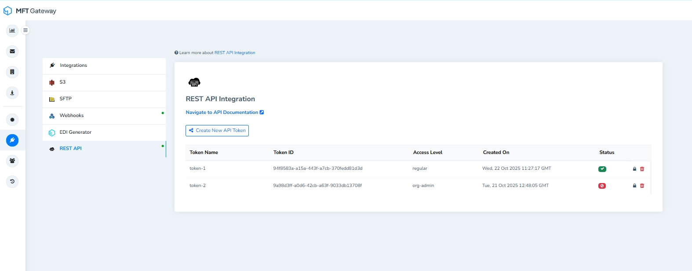The image size is (692, 271).
Task: Open the Webhooks integration item
Action: click(x=104, y=116)
